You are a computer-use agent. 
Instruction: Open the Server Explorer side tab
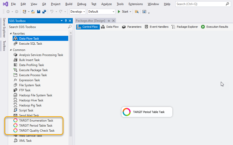pyautogui.click(x=4, y=28)
